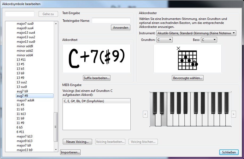This screenshot has height=159, width=244.
Task: Click the piano keyboard left arrow button
Action: pyautogui.click(x=145, y=114)
